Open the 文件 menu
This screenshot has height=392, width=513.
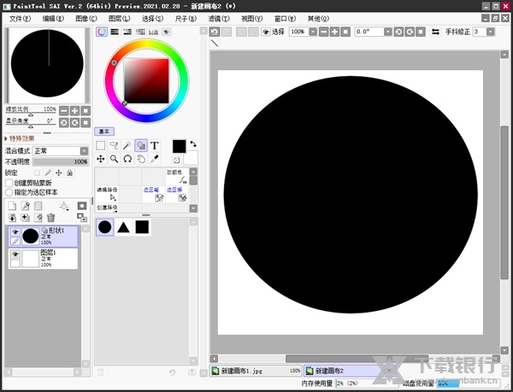(20, 18)
